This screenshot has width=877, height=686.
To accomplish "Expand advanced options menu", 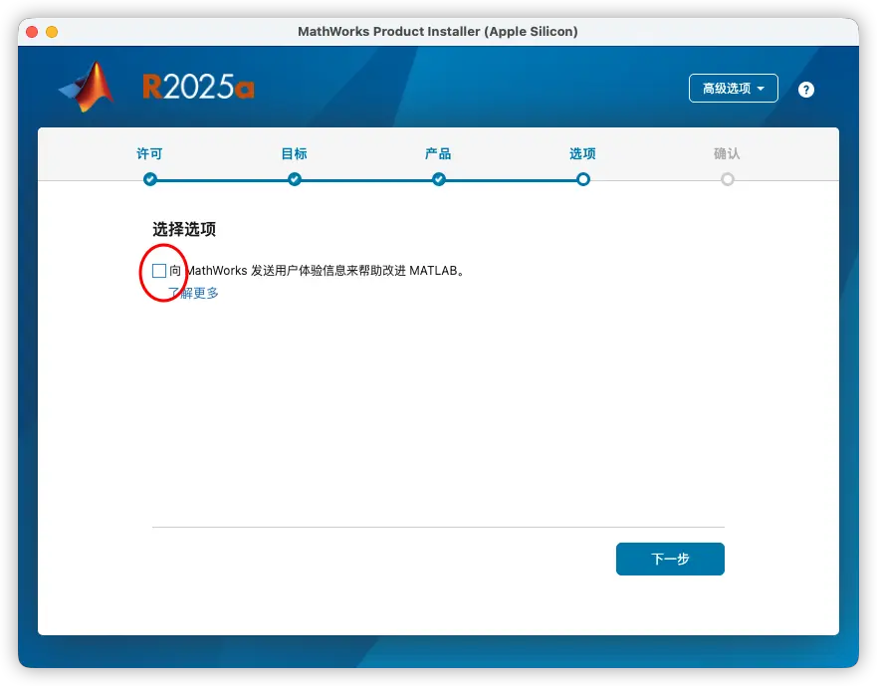I will pyautogui.click(x=733, y=88).
